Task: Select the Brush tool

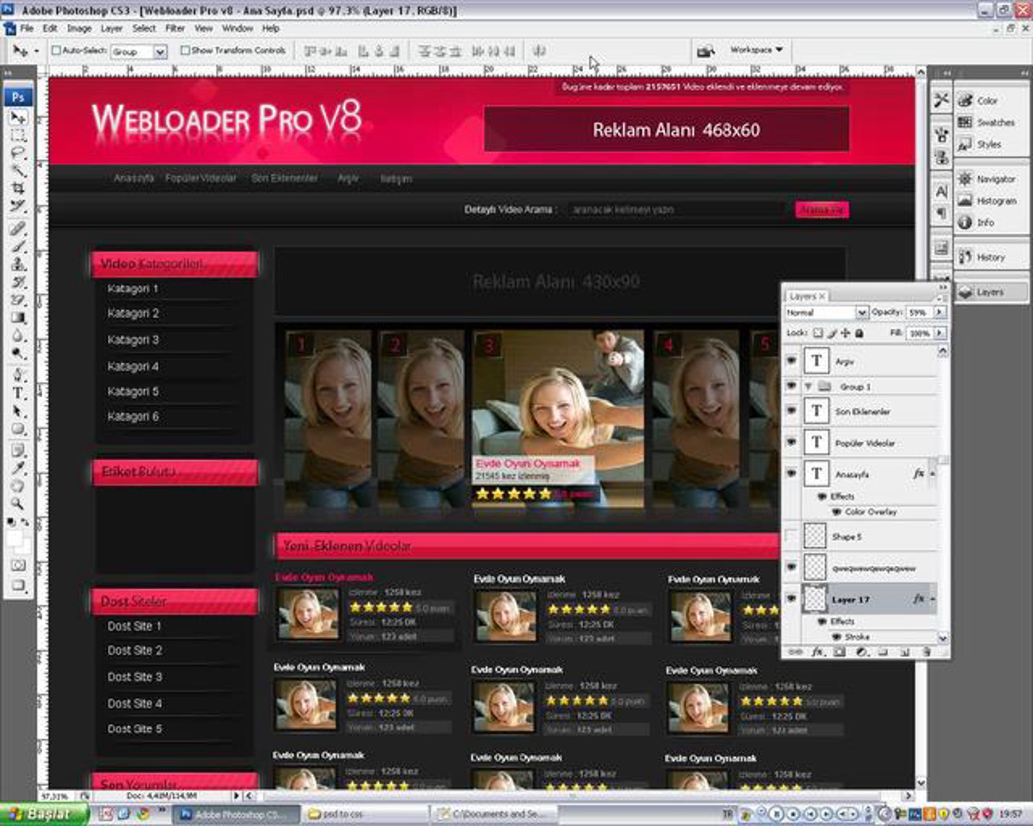Action: [18, 246]
